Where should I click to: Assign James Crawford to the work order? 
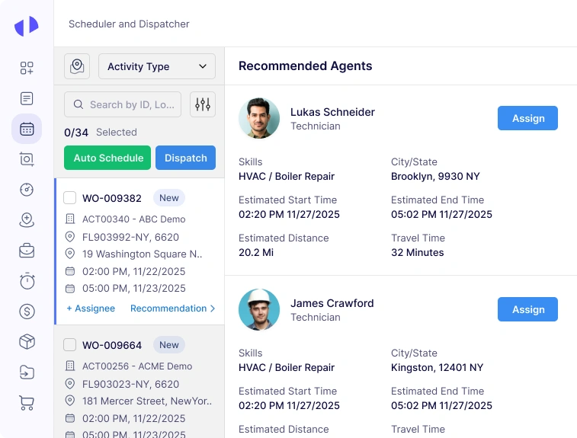tap(527, 309)
